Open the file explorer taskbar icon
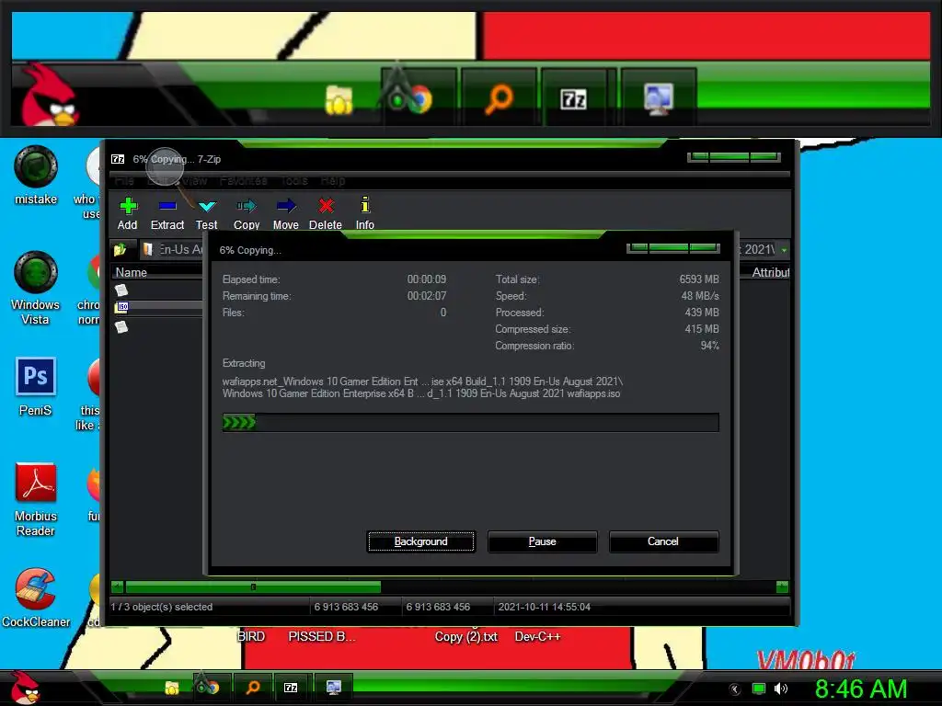942x706 pixels. (172, 688)
